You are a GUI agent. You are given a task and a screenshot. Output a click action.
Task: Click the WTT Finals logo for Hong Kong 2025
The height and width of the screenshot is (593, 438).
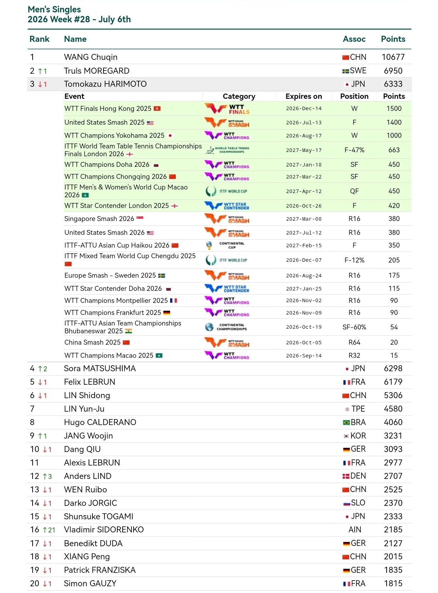click(x=227, y=109)
